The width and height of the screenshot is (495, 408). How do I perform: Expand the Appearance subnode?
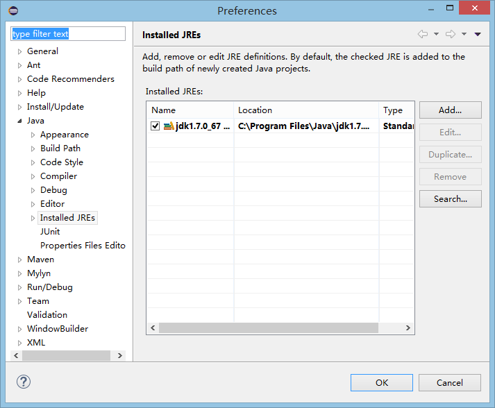(x=33, y=135)
